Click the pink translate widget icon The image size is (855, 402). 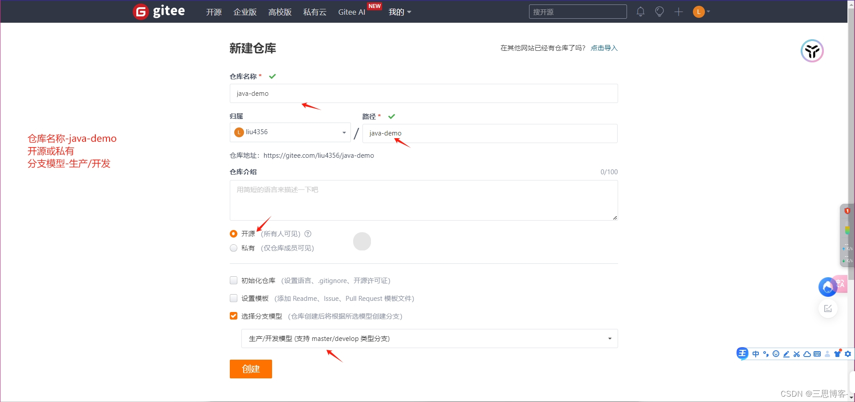coord(841,284)
